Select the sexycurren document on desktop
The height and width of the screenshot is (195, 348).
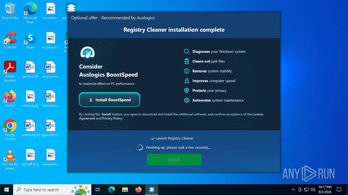pyautogui.click(x=51, y=70)
